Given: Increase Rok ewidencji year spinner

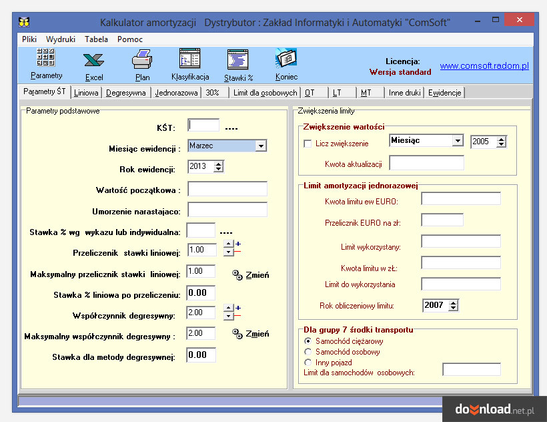Looking at the screenshot, I should (219, 164).
